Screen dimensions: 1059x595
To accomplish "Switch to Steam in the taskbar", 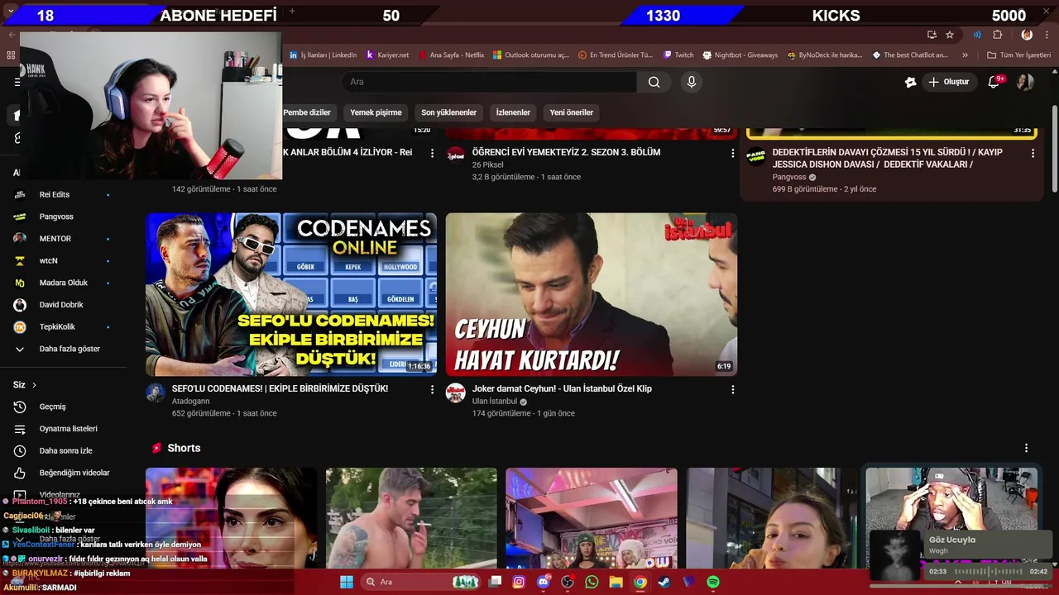I will click(x=664, y=582).
